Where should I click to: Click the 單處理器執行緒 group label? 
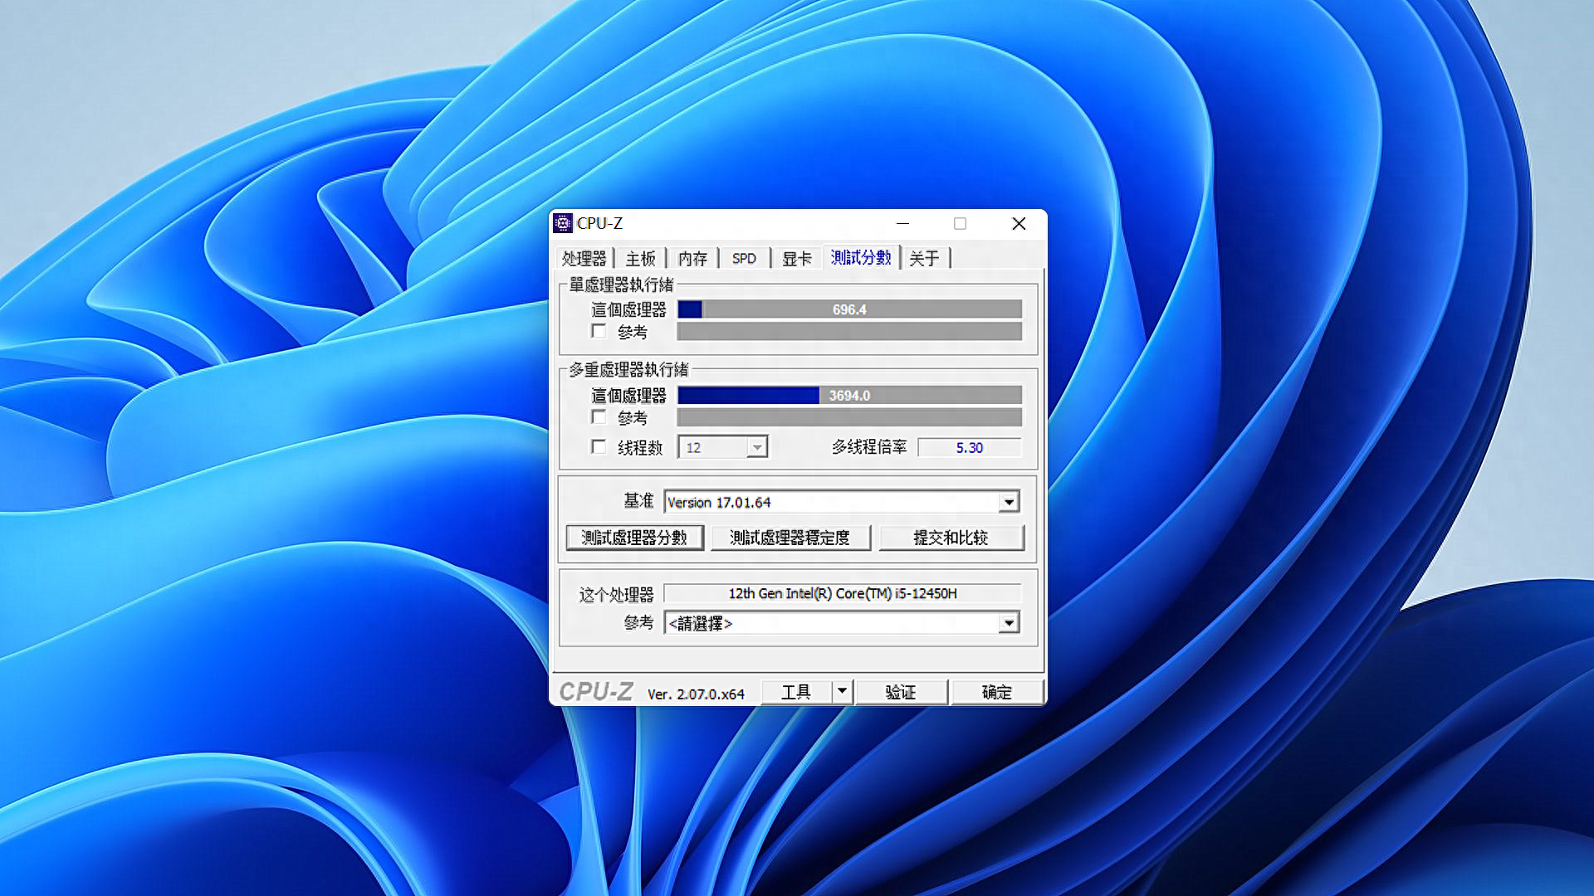(621, 285)
